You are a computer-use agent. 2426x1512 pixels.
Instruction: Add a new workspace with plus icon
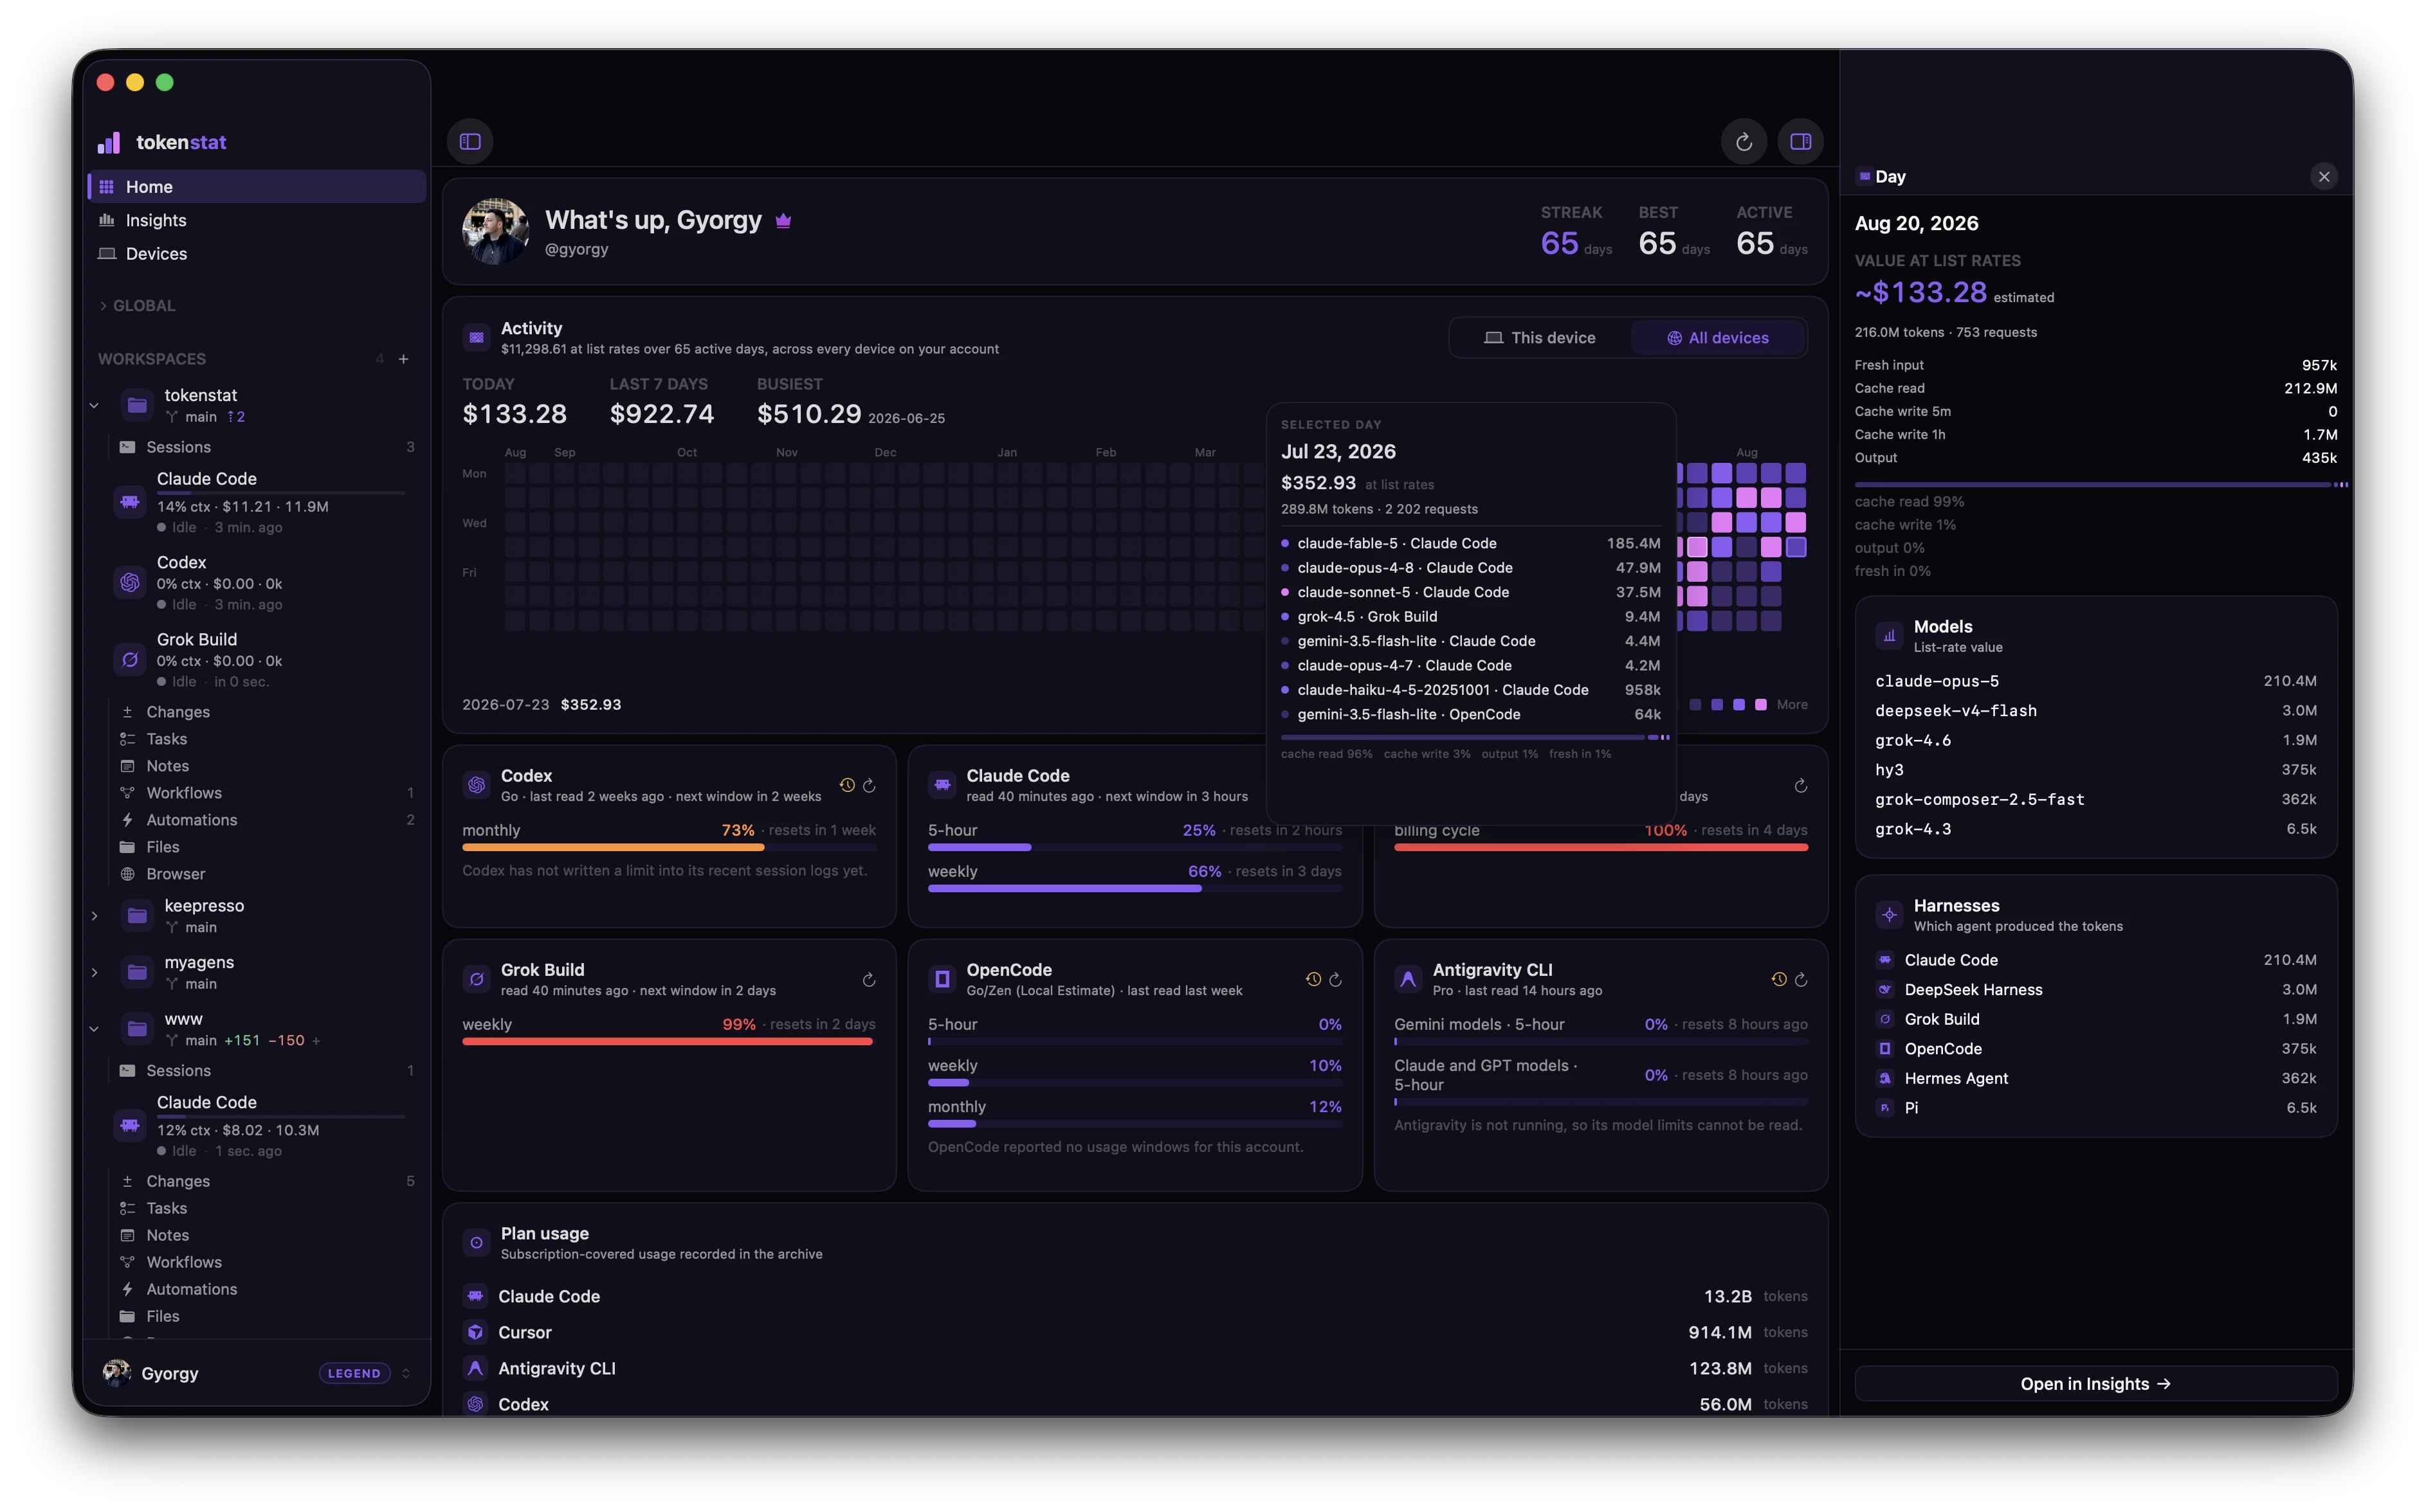tap(404, 359)
